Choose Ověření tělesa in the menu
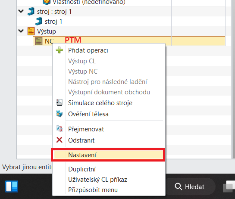This screenshot has height=199, width=235. (88, 114)
